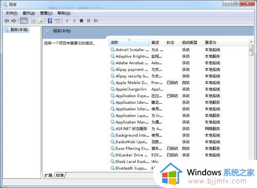
Task: Sort by the 状态 column header
Action: (172, 42)
